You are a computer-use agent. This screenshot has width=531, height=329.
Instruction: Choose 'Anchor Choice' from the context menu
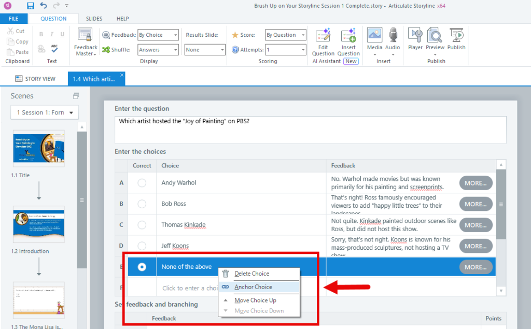click(253, 287)
